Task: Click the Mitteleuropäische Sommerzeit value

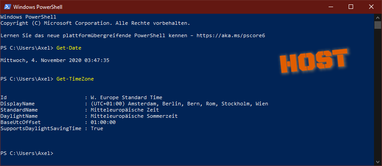Action: (134, 116)
